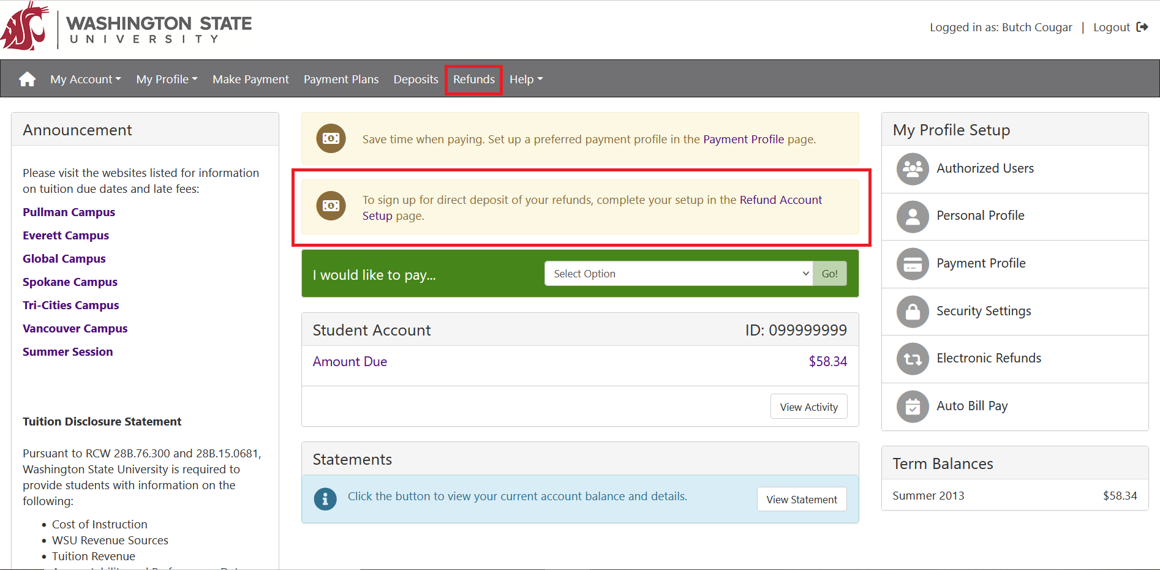Open the Authorized Users profile icon
Image resolution: width=1160 pixels, height=570 pixels.
912,169
